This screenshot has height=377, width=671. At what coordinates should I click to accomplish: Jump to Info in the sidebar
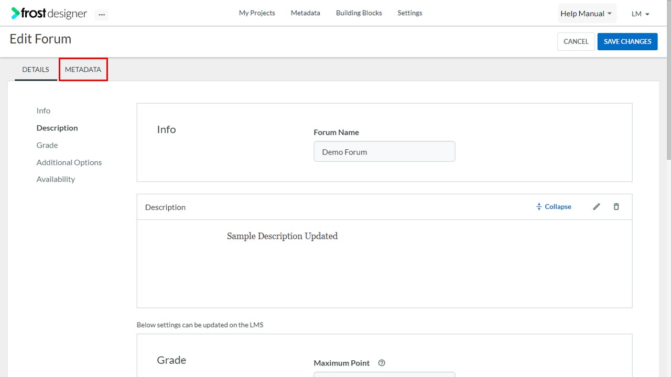pos(44,110)
